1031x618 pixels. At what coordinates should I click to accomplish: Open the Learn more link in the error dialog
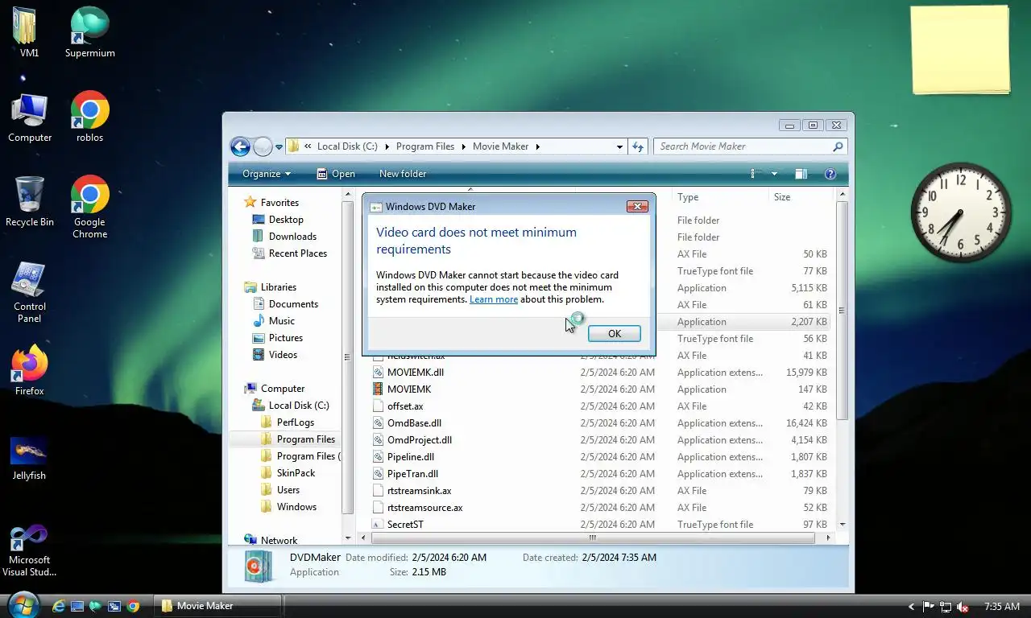494,299
